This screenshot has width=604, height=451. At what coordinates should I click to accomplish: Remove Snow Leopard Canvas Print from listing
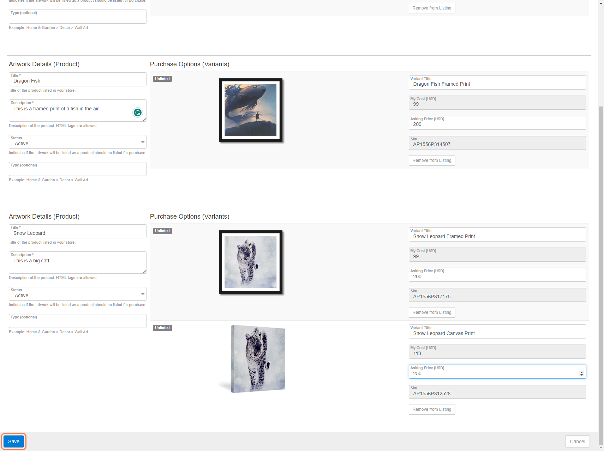click(x=432, y=409)
